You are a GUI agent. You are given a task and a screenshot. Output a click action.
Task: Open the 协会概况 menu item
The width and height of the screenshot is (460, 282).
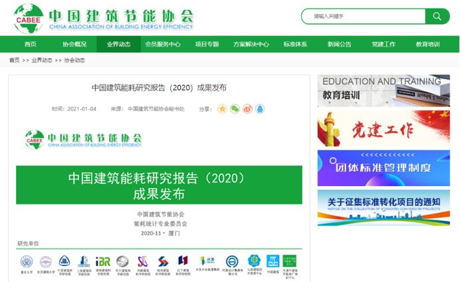point(74,45)
